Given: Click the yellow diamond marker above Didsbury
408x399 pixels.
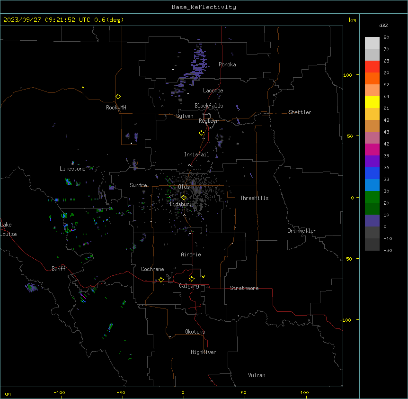Looking at the screenshot, I should click(184, 198).
